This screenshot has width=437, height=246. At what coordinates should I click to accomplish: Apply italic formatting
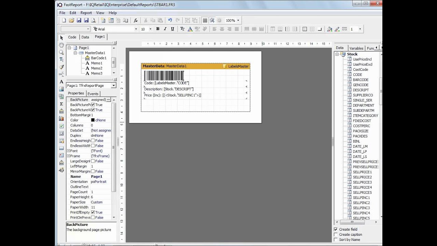(x=165, y=29)
